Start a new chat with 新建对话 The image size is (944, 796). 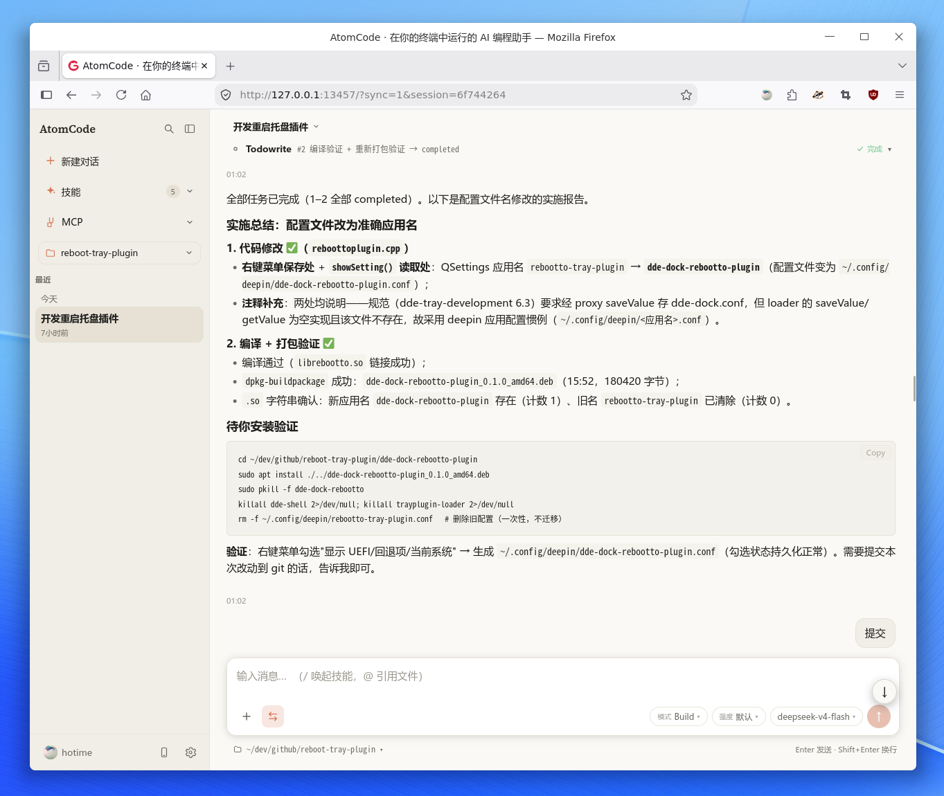(x=119, y=161)
